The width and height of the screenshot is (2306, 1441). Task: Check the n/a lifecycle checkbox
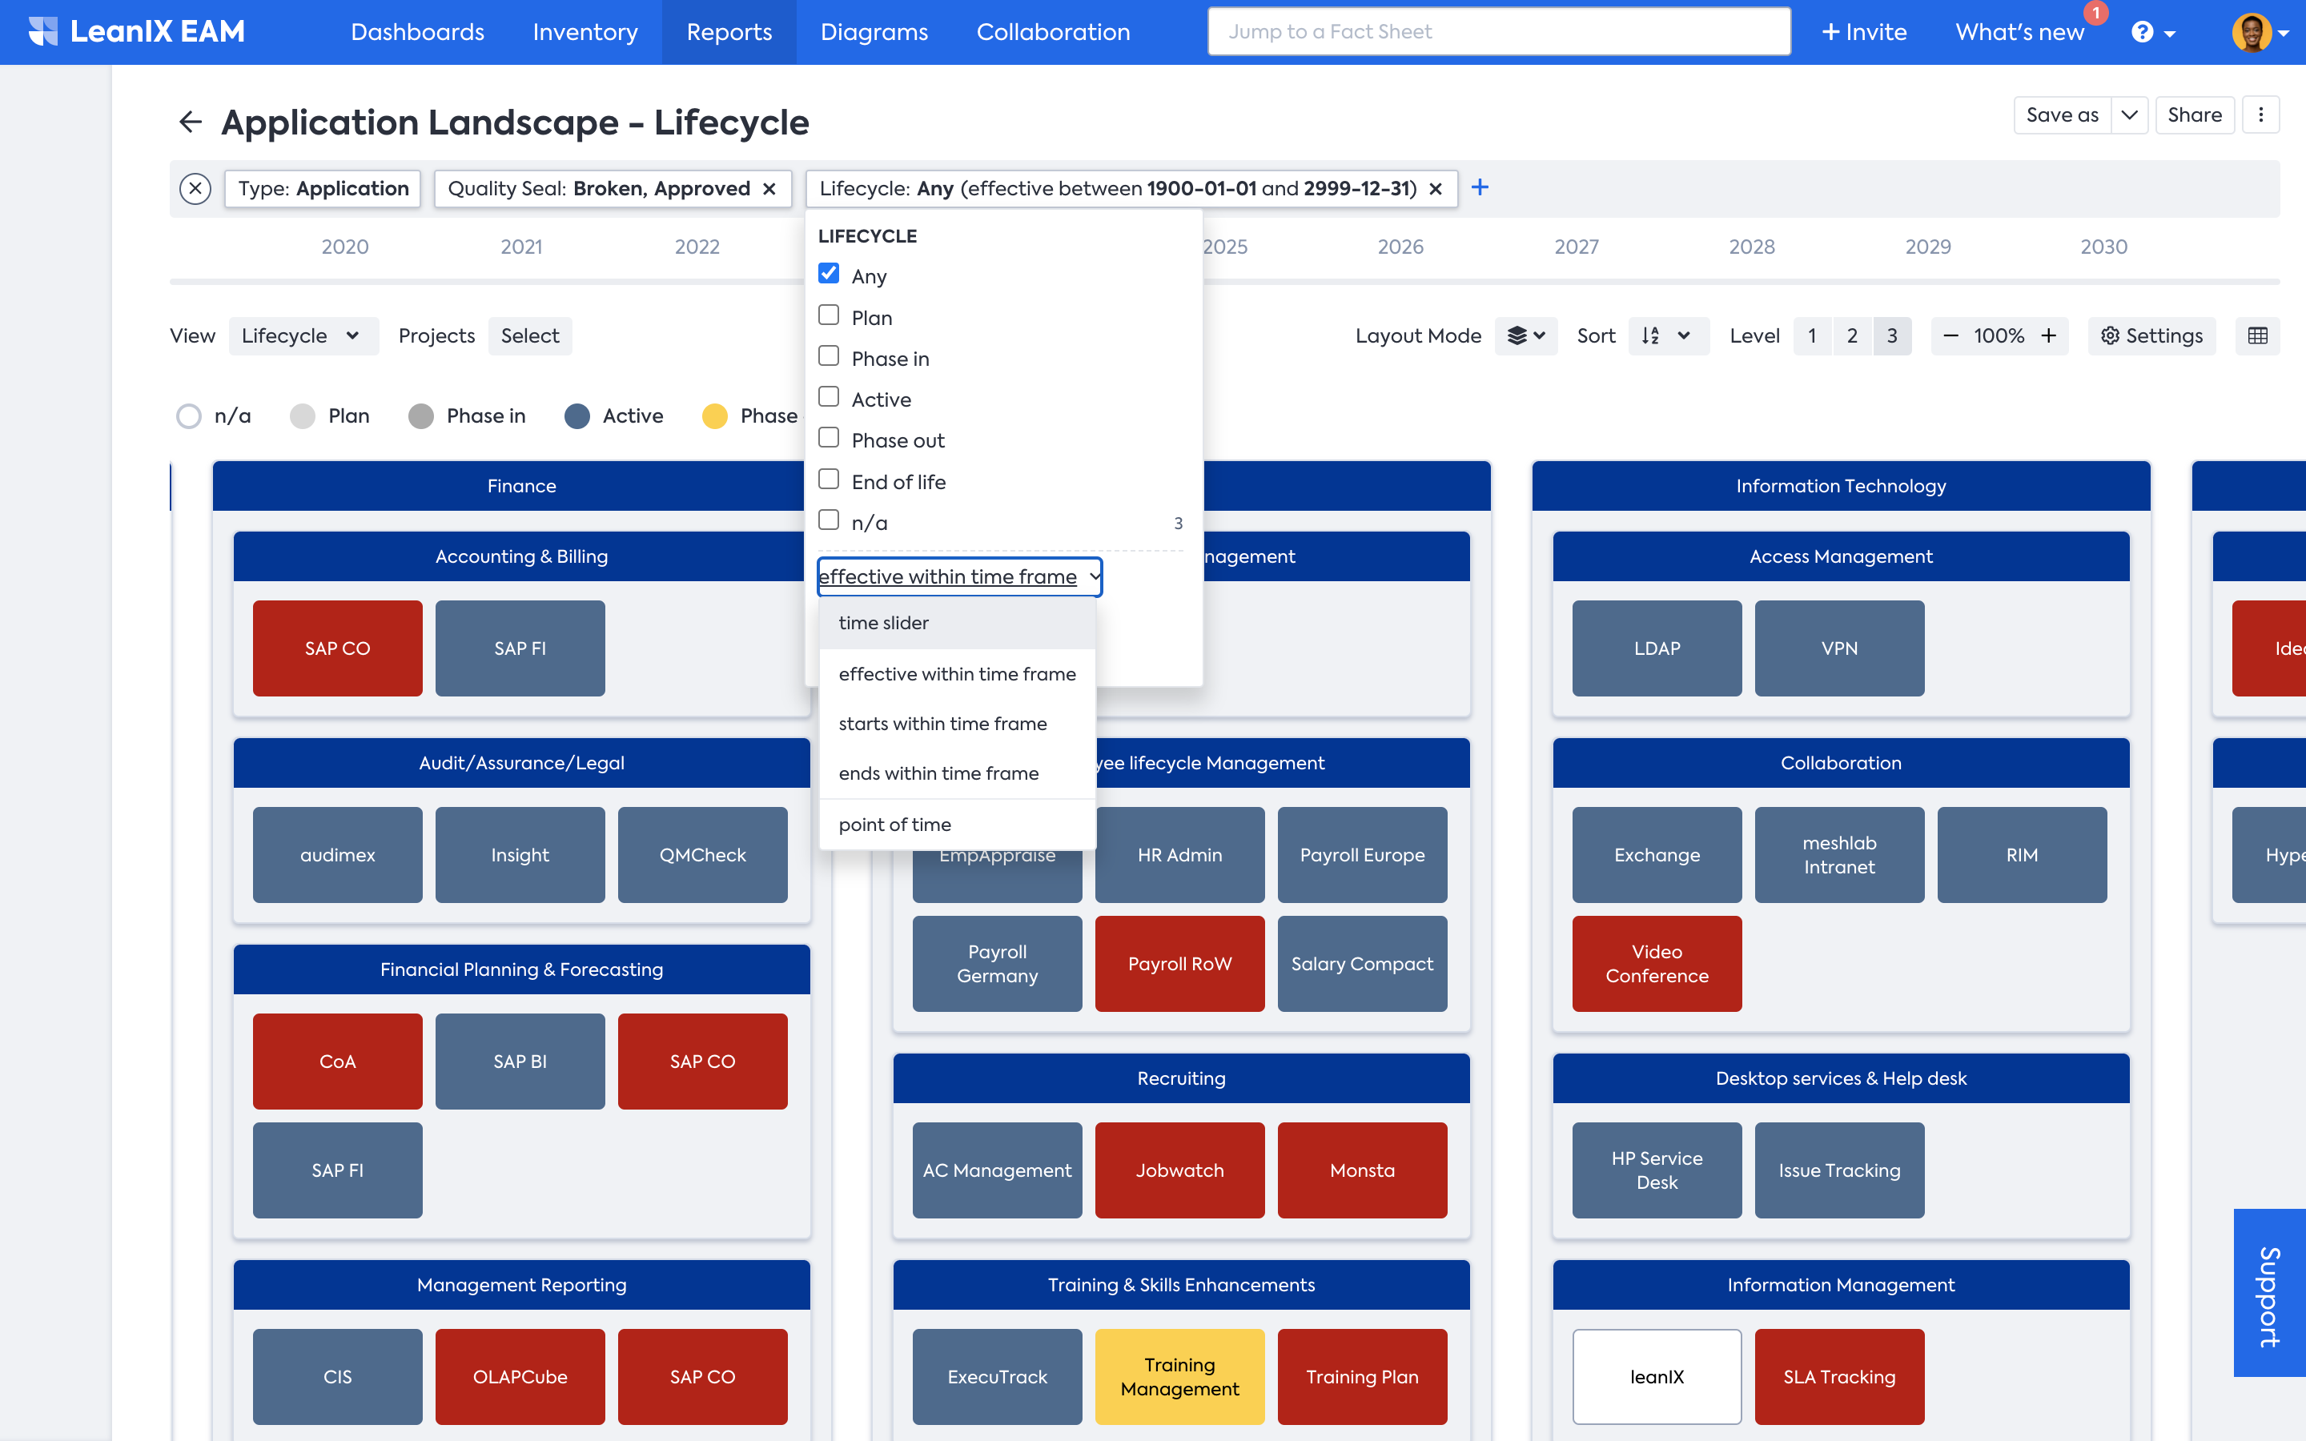coord(829,520)
